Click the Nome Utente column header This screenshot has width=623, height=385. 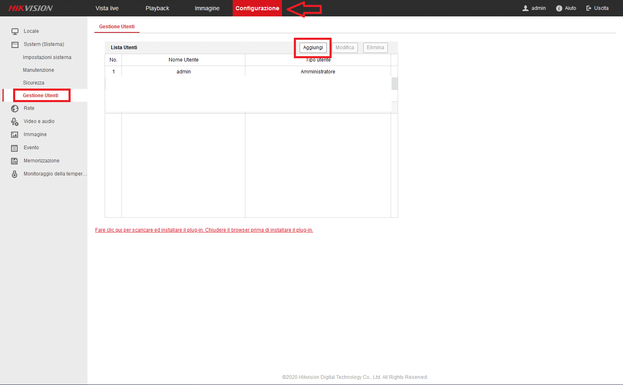point(183,60)
